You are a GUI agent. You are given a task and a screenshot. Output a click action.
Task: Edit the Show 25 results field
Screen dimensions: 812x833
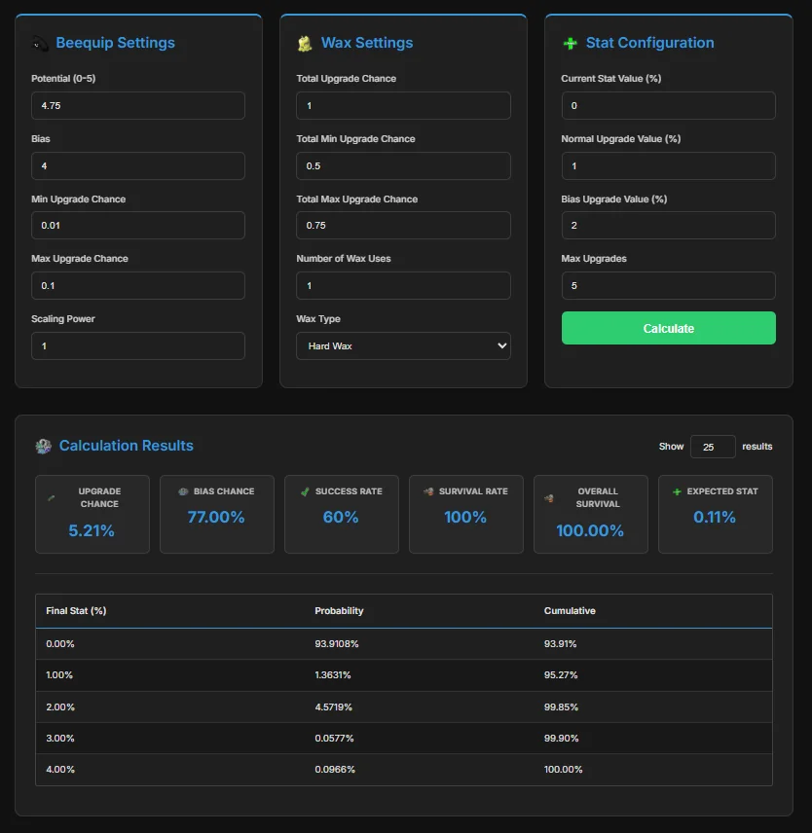point(712,446)
